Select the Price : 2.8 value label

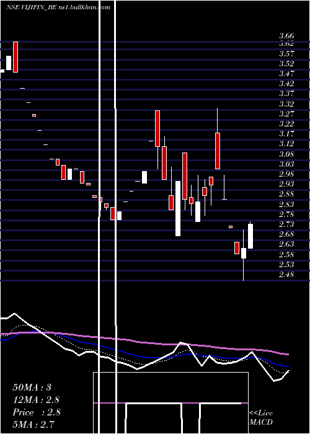point(36,412)
